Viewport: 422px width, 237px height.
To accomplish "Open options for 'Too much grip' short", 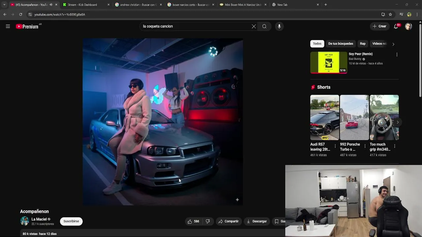I will coord(395,146).
